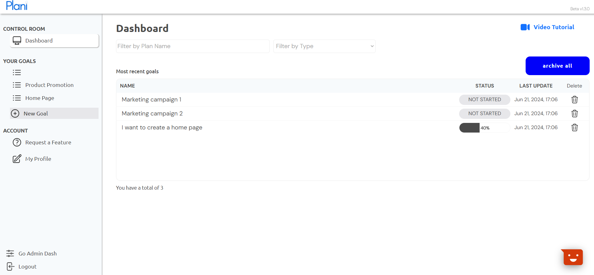Open the Product Promotion goal
594x275 pixels.
click(49, 85)
